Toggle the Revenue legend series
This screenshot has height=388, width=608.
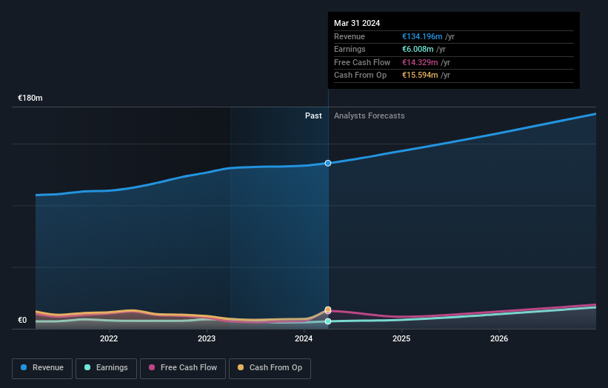[42, 368]
